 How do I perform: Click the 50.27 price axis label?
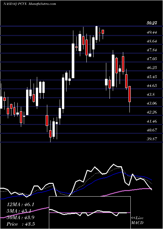coord(152,23)
